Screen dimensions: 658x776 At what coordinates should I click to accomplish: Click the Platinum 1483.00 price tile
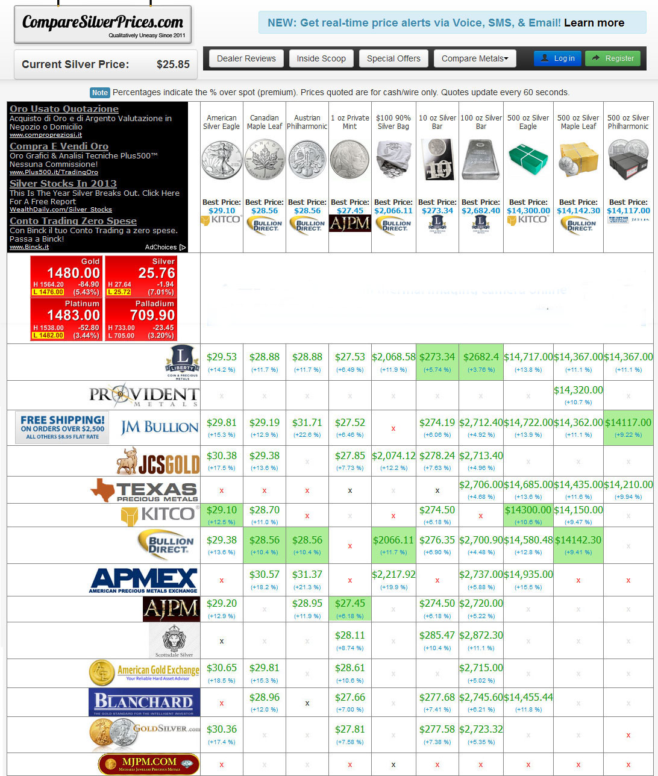(x=66, y=319)
